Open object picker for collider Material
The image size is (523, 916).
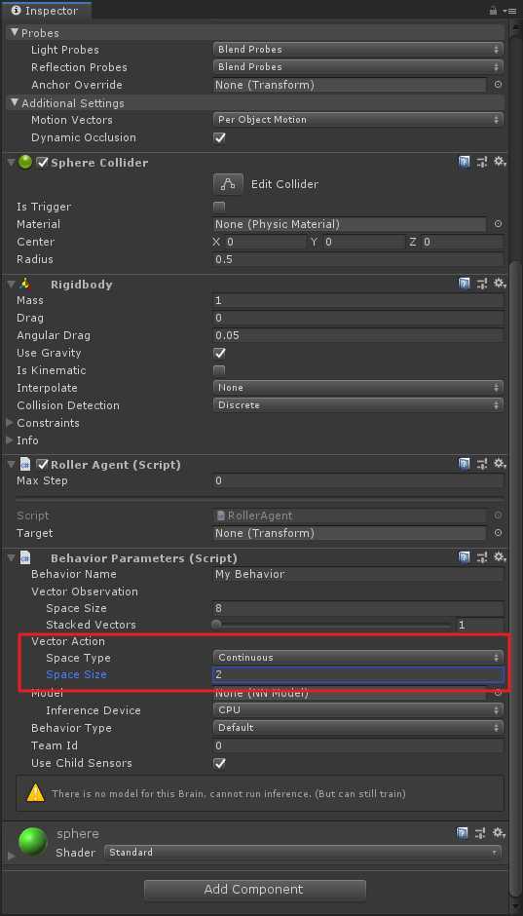coord(498,224)
